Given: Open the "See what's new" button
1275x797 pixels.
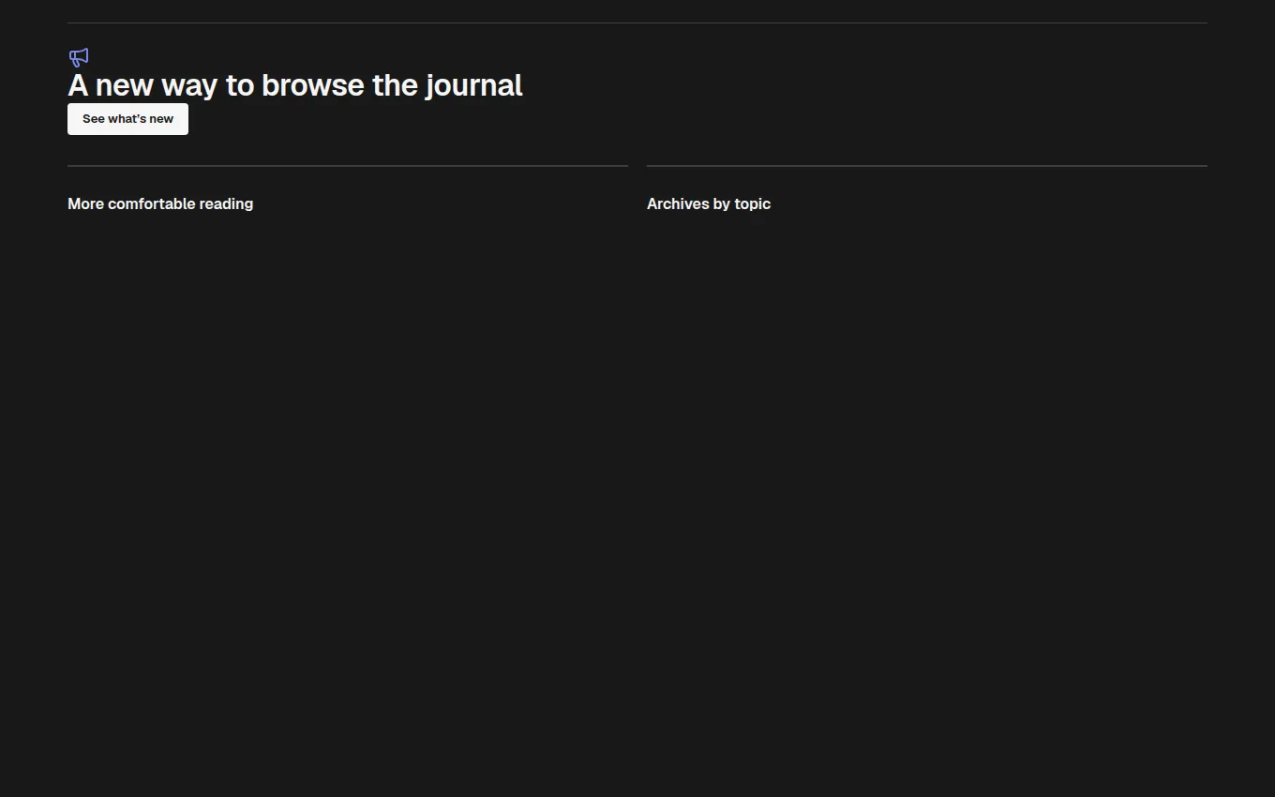Looking at the screenshot, I should (127, 119).
